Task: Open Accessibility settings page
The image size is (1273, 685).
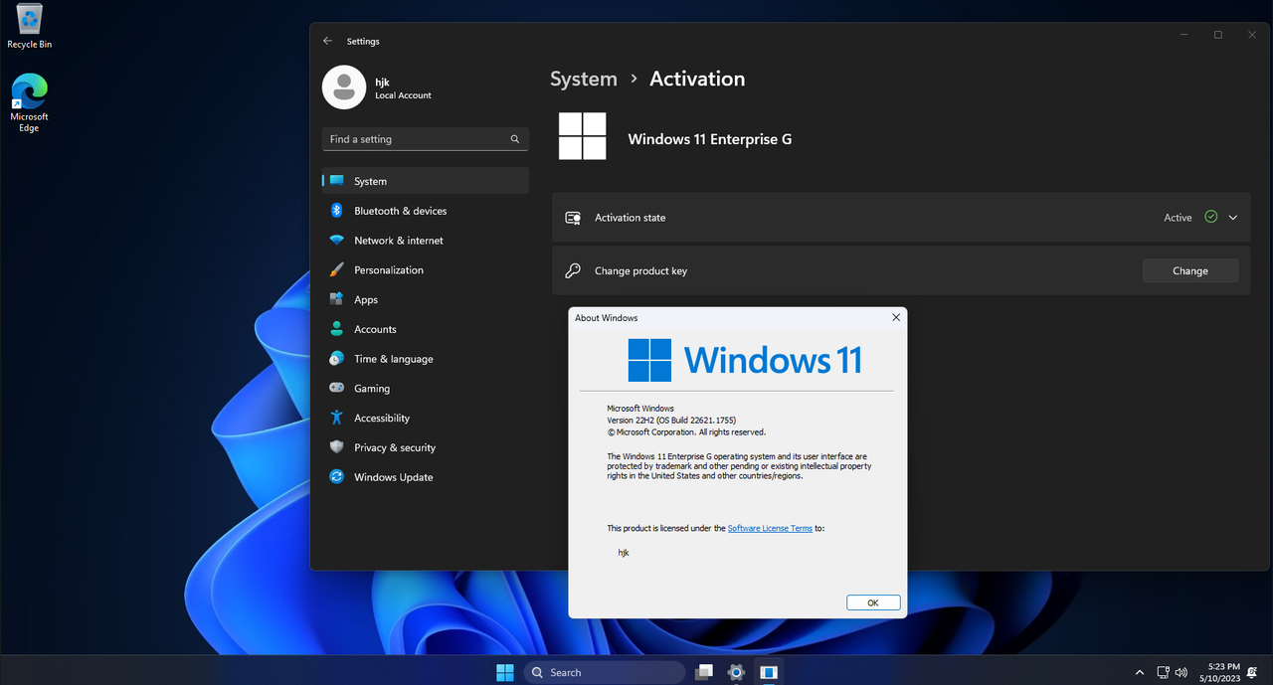Action: coord(425,419)
